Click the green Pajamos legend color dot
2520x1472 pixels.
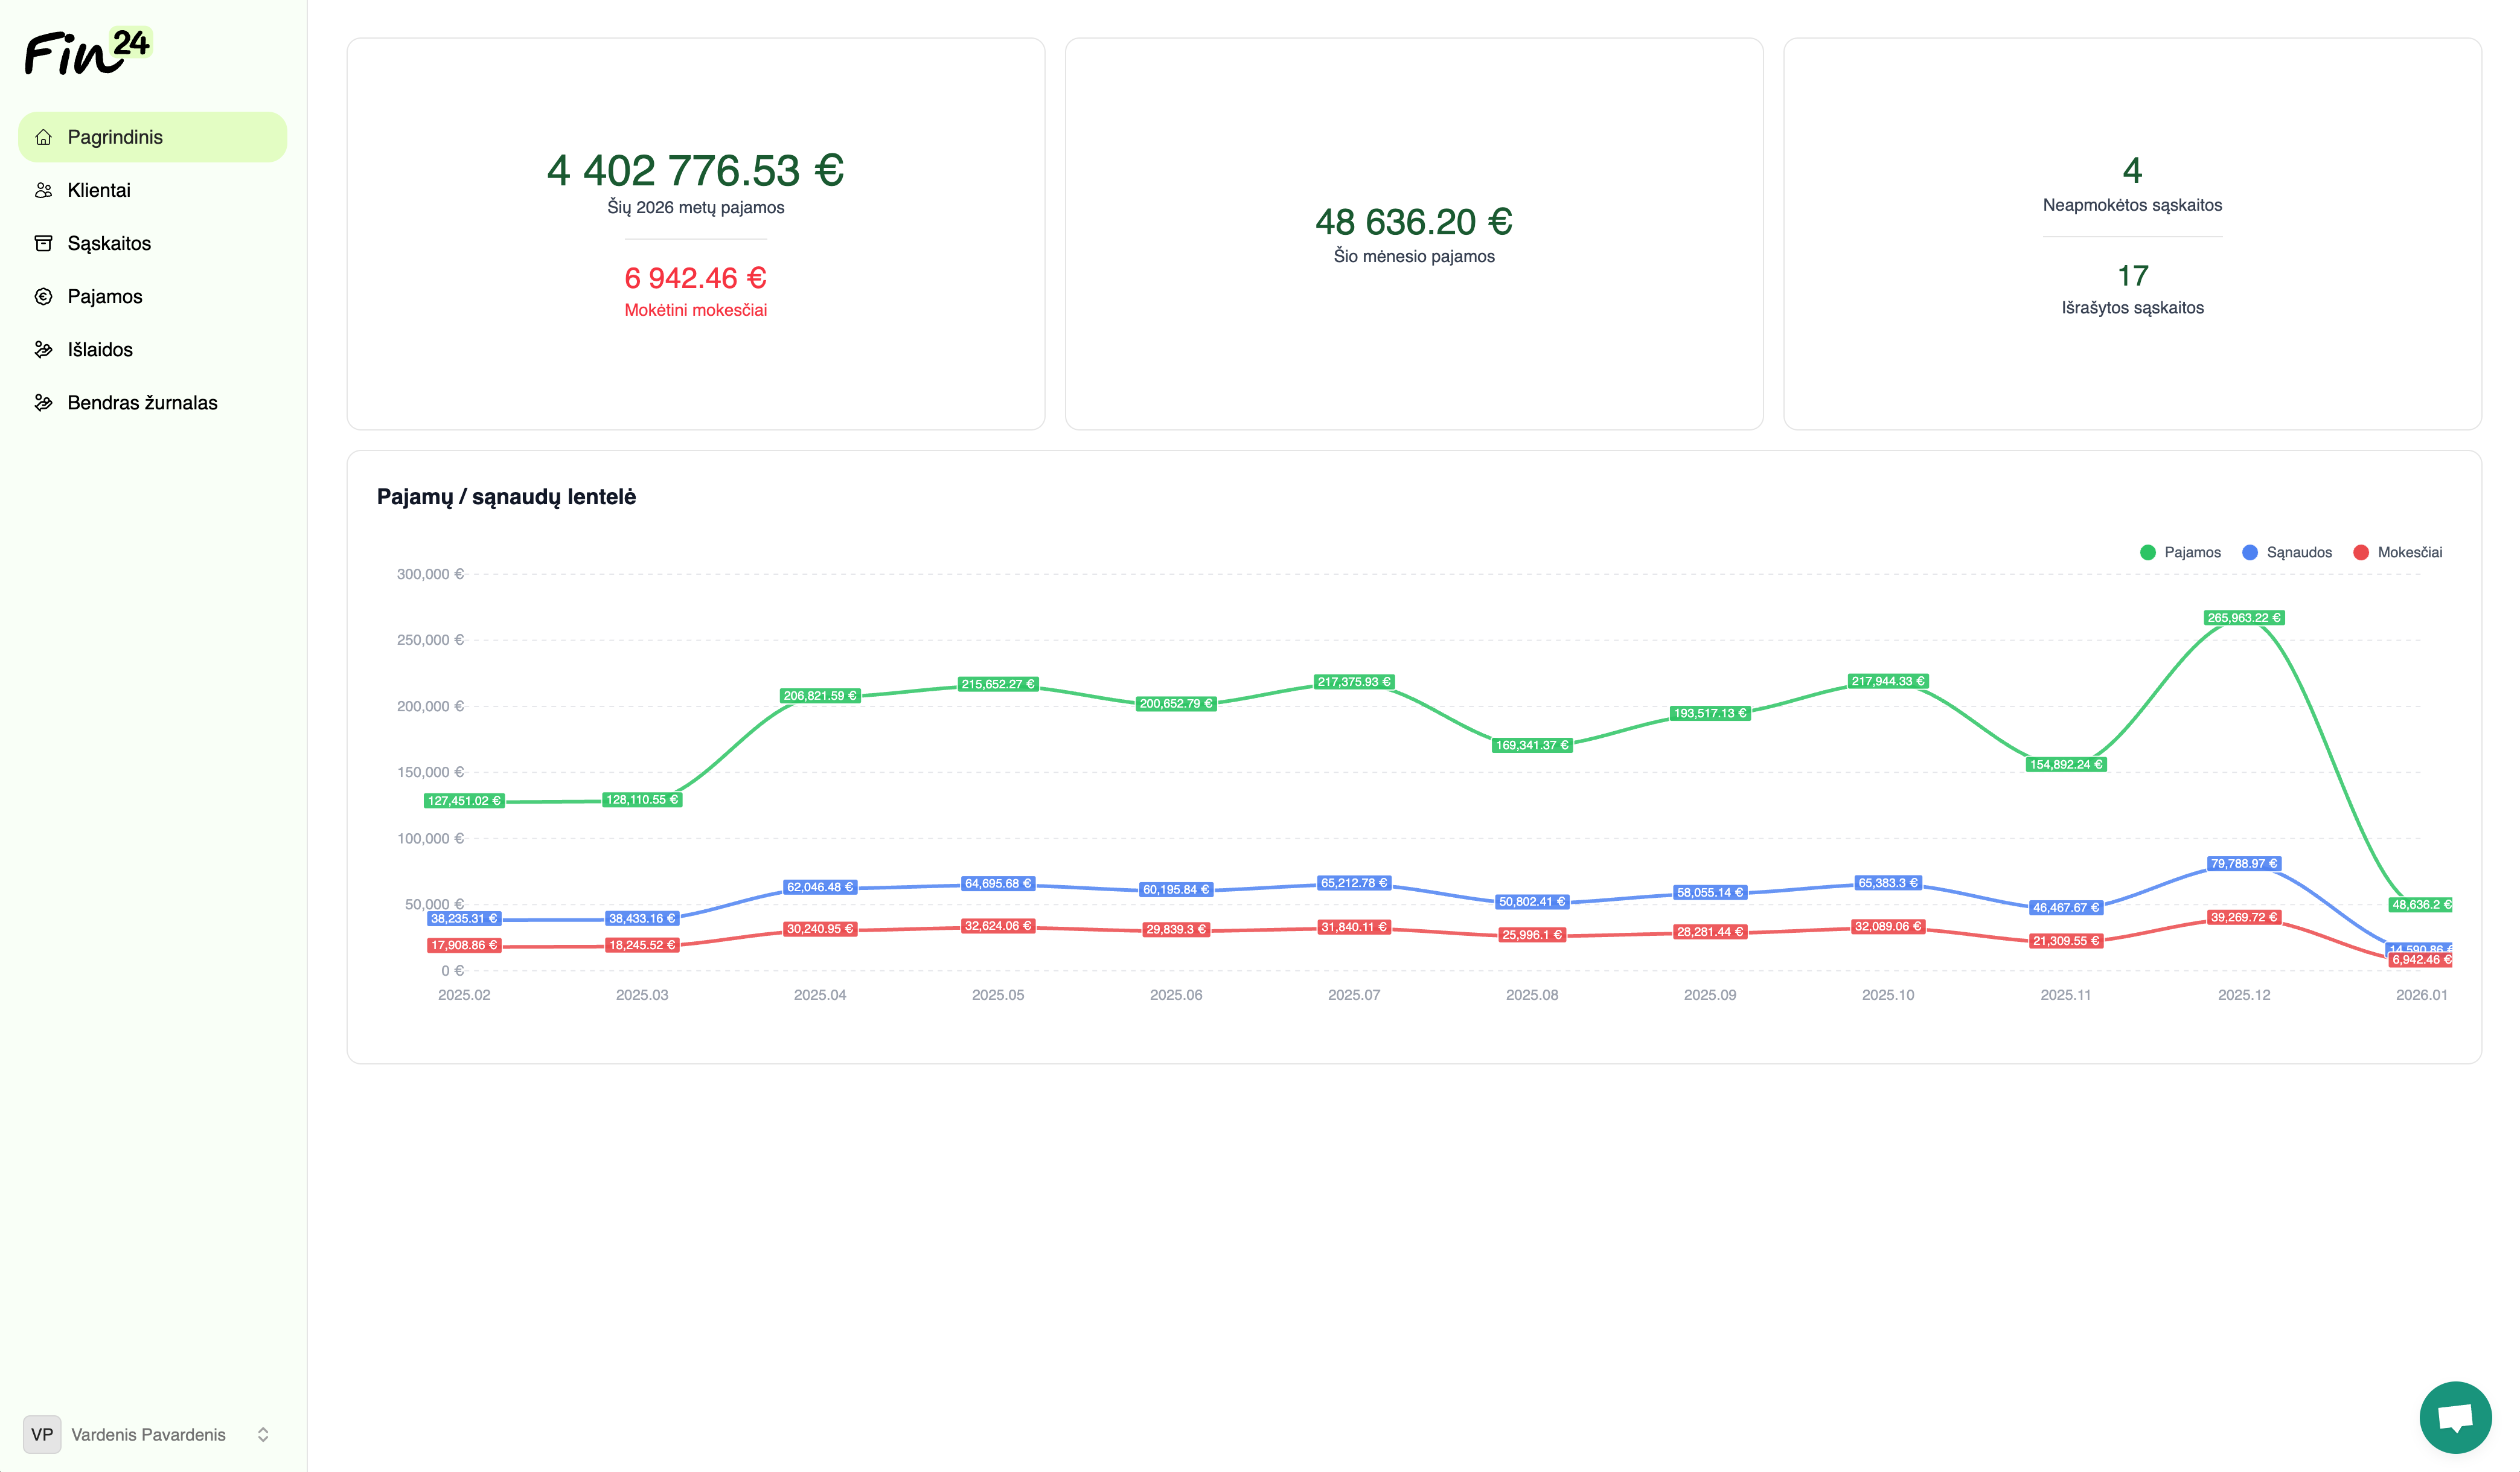coord(2147,552)
